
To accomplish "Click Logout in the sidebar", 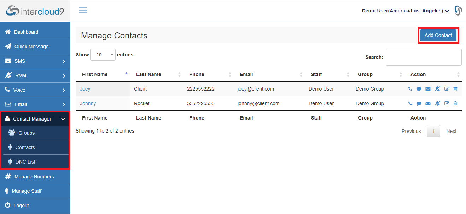I will (35, 206).
